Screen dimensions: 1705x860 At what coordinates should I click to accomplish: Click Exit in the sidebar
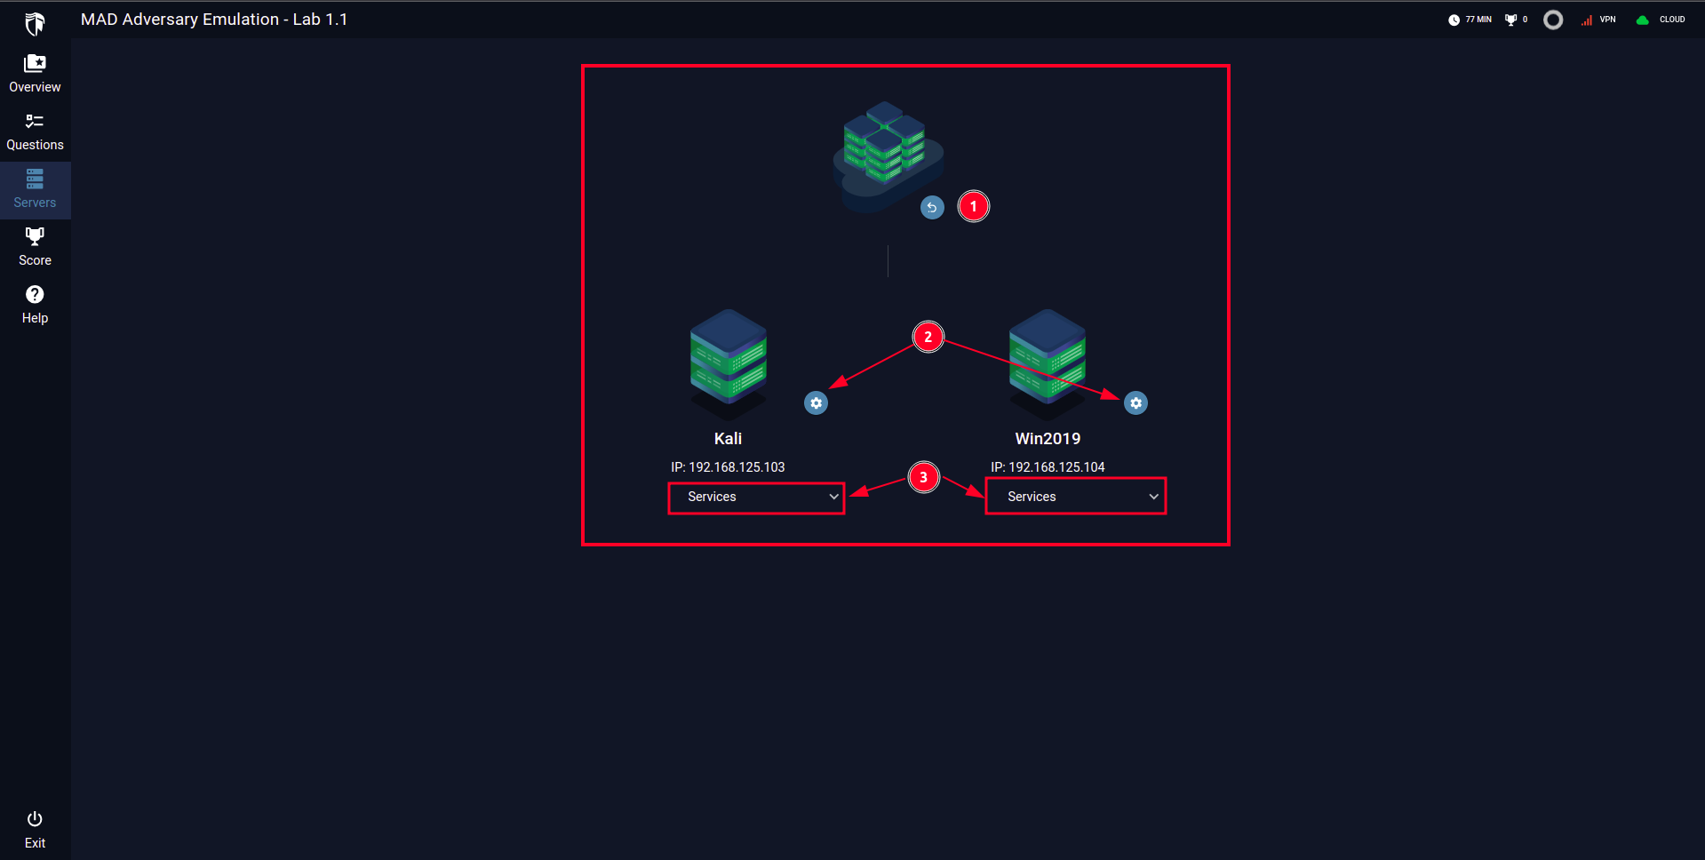tap(35, 828)
